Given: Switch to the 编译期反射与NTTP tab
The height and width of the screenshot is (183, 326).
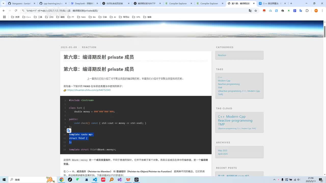Looking at the screenshot, I should (x=147, y=4).
